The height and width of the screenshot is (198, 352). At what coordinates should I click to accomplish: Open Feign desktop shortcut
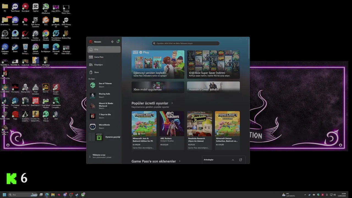click(x=15, y=116)
